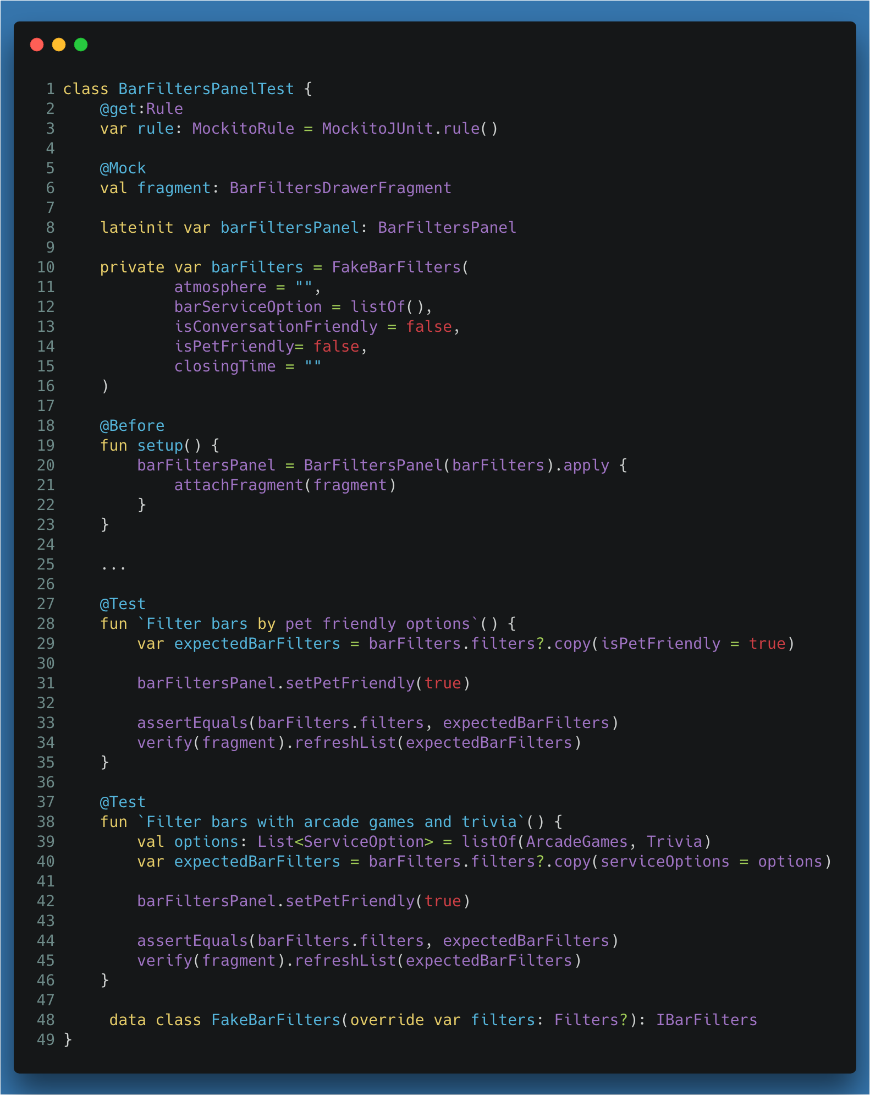Image resolution: width=870 pixels, height=1095 pixels.
Task: Click true value on line 29
Action: pos(767,644)
